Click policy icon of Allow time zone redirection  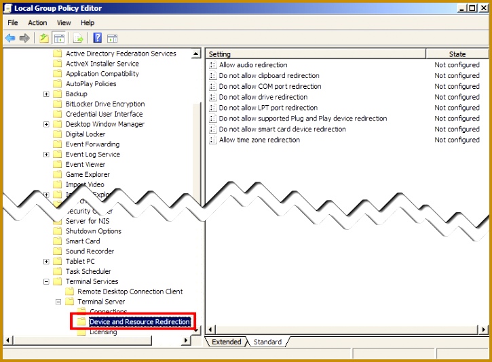pyautogui.click(x=212, y=140)
